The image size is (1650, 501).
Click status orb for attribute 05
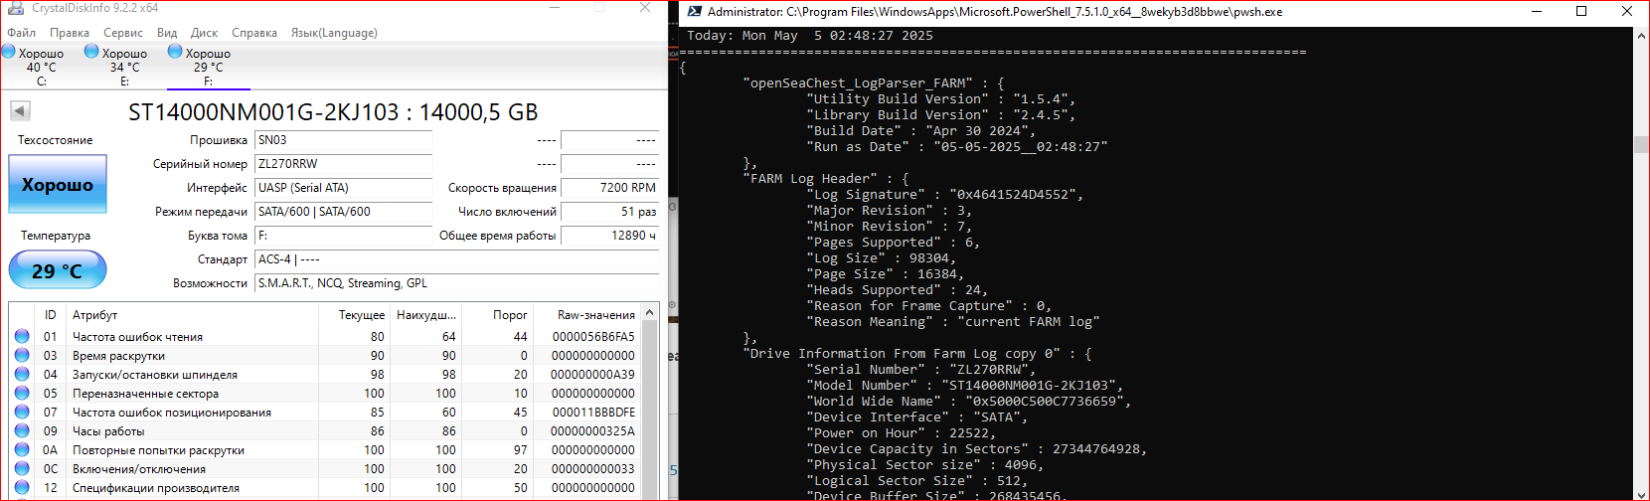[x=22, y=394]
